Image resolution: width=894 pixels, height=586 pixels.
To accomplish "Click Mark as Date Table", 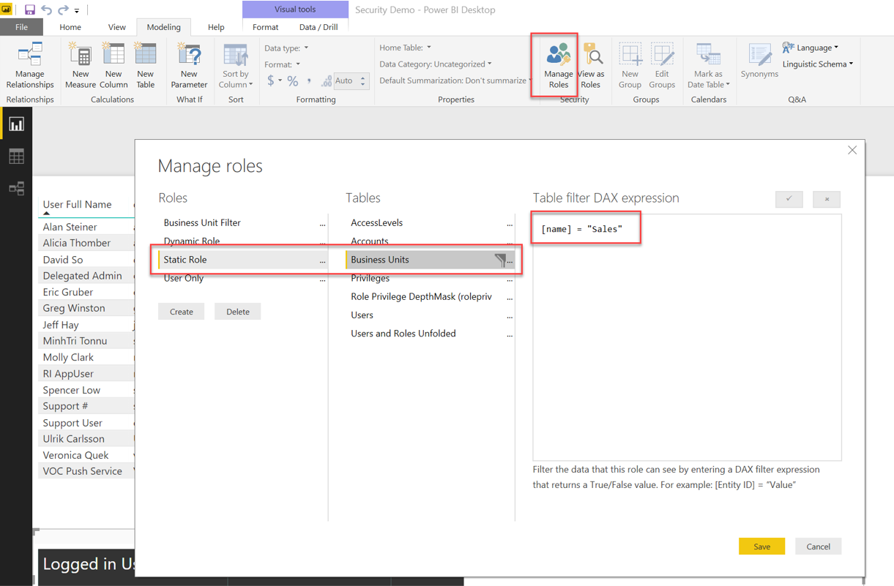I will [x=707, y=66].
